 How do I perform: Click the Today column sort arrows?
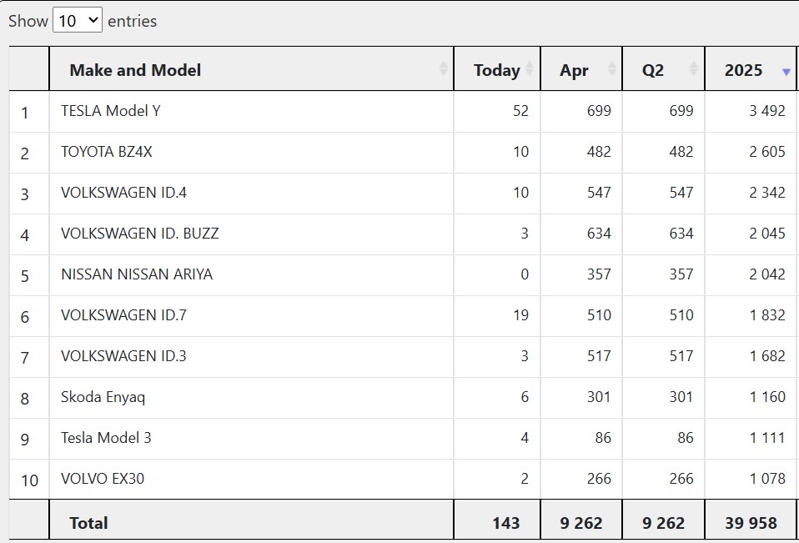coord(530,68)
